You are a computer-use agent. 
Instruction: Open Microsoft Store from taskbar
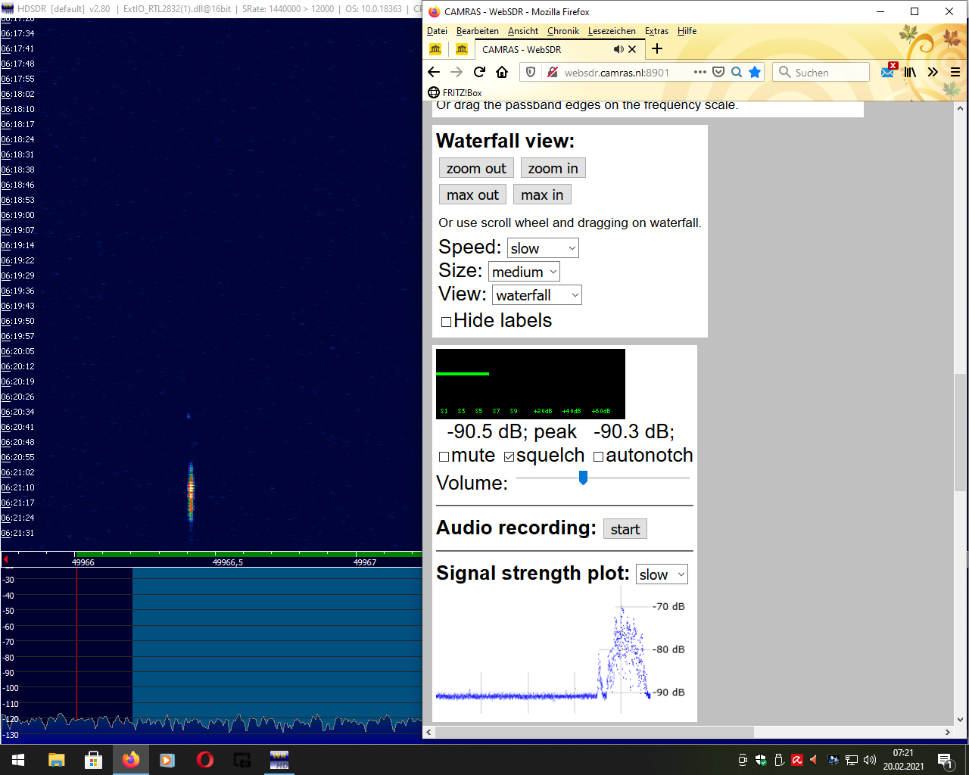point(93,760)
